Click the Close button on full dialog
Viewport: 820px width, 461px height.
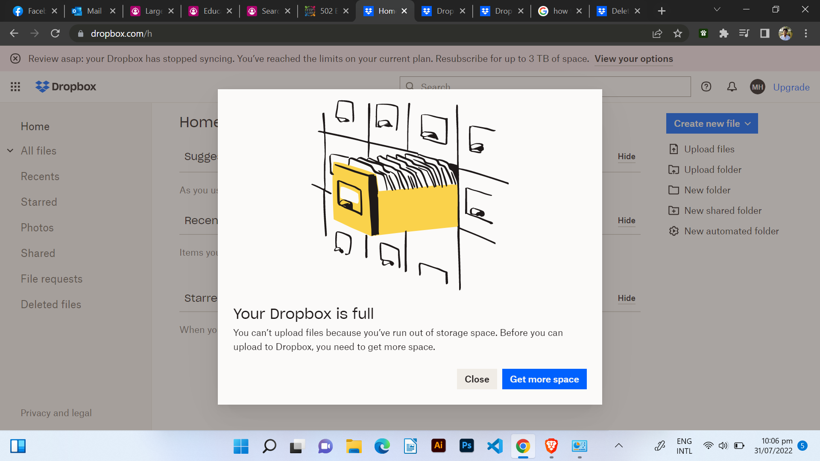(477, 379)
